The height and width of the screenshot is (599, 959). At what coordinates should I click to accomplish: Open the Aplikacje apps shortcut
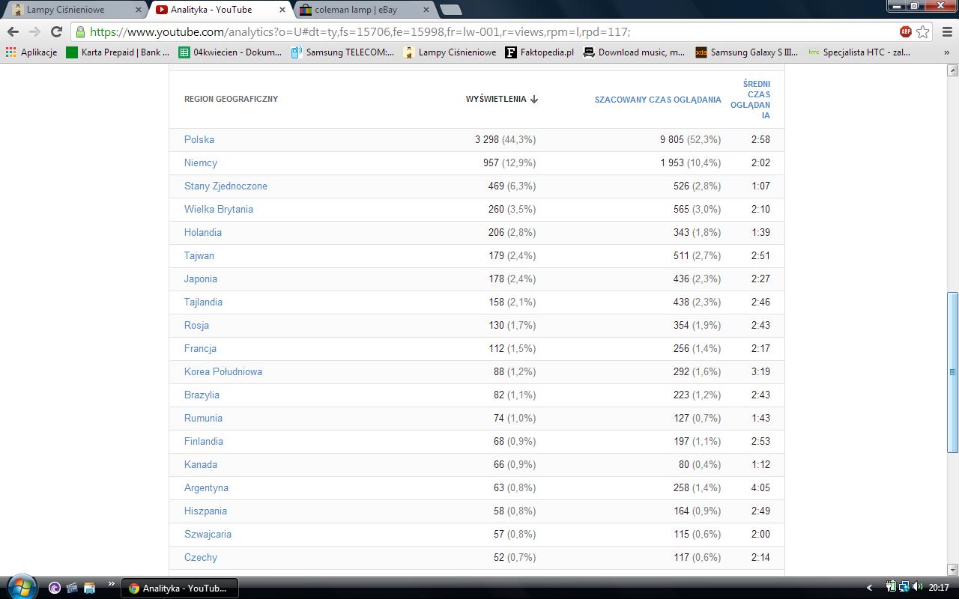pyautogui.click(x=31, y=52)
